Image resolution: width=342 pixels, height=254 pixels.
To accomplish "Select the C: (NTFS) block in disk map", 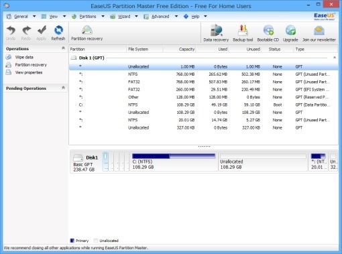I will (x=174, y=162).
